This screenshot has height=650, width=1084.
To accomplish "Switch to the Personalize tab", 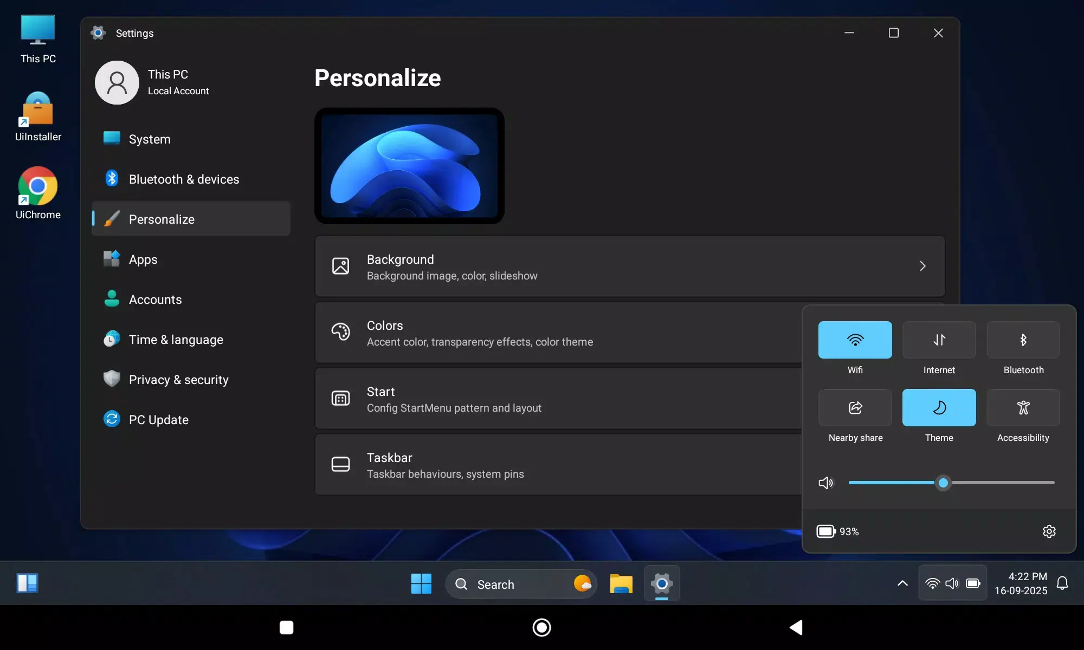I will click(x=162, y=219).
